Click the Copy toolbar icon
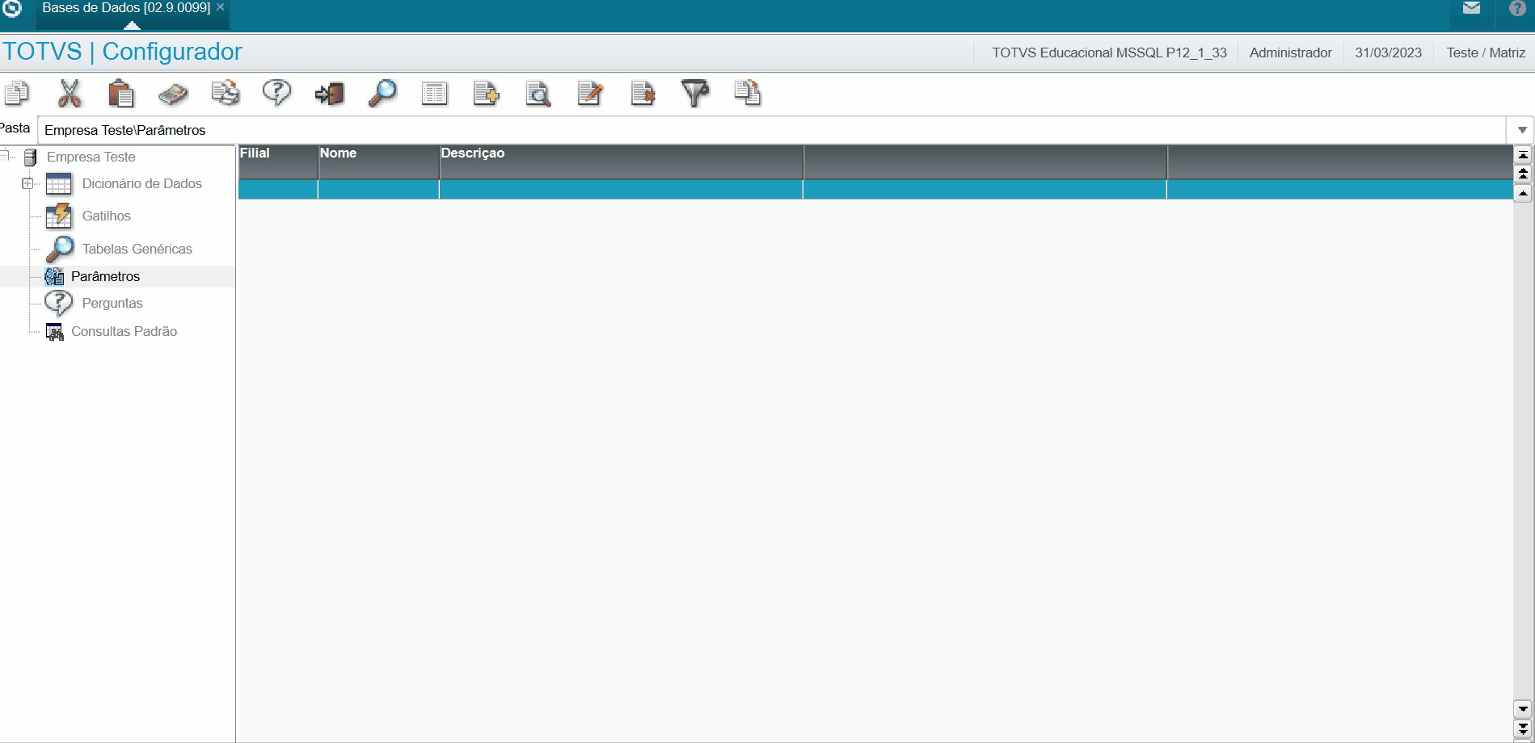The width and height of the screenshot is (1535, 743). 17,94
